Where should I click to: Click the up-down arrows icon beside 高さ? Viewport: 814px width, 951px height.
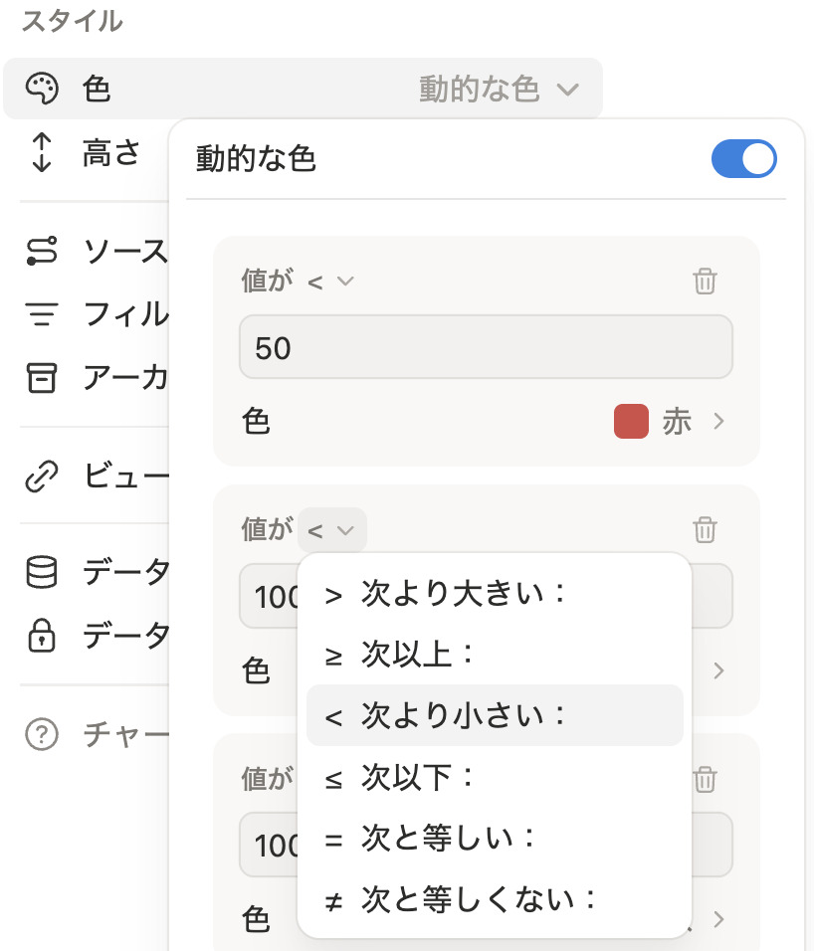coord(42,151)
